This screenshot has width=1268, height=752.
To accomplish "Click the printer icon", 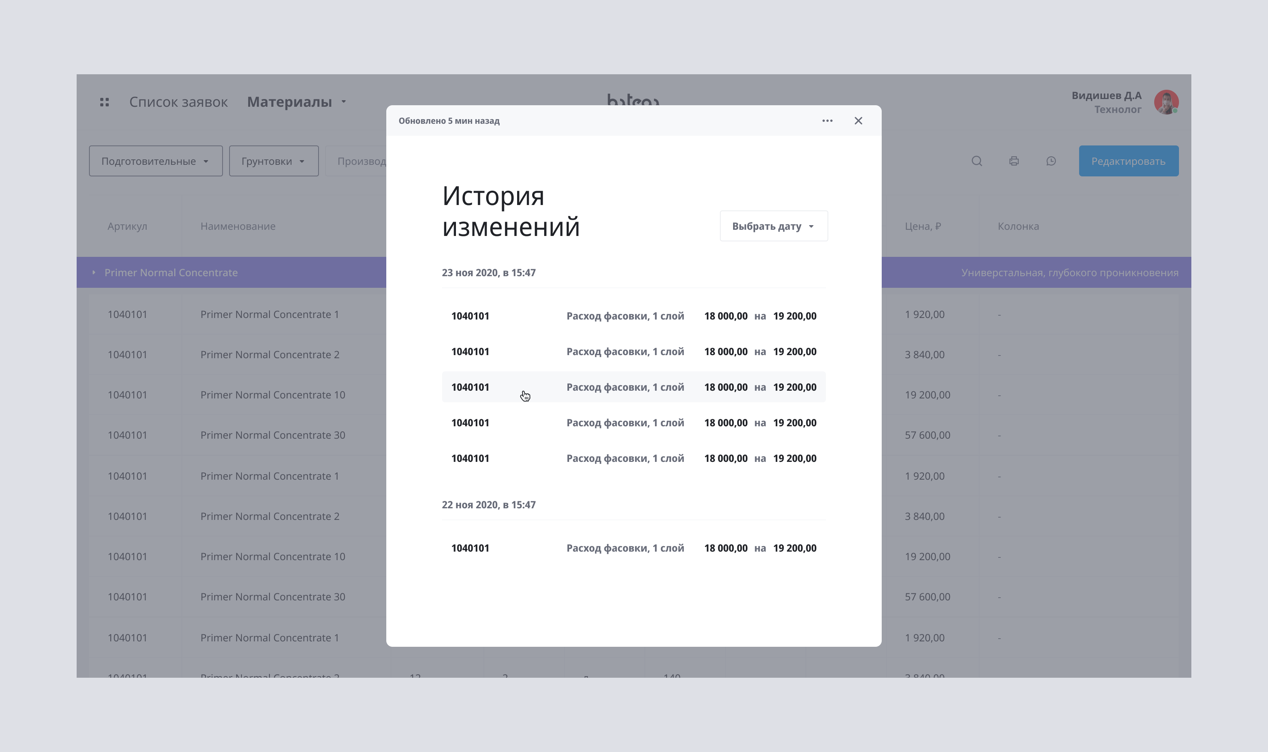I will point(1013,161).
